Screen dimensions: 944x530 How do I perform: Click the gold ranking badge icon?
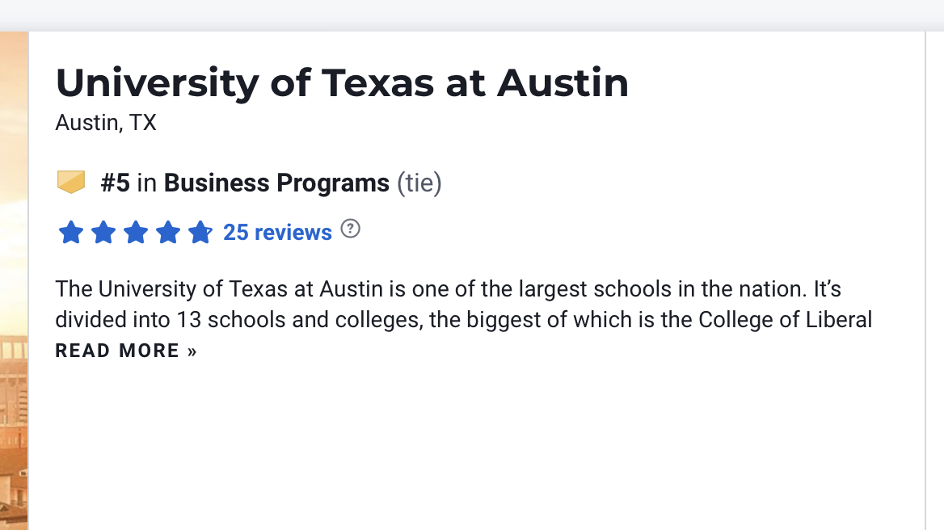pyautogui.click(x=71, y=183)
